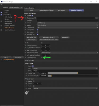
Task: Uncheck the Multilayer file checkbox
Action: tap(38, 34)
